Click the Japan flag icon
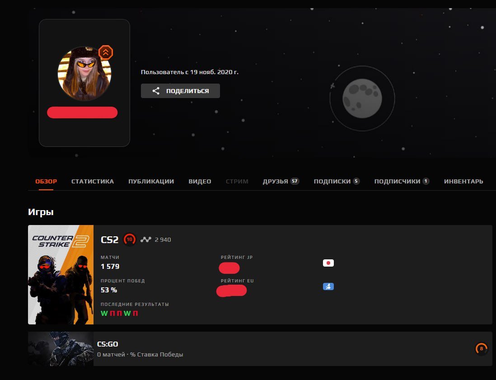This screenshot has width=496, height=380. coord(328,263)
